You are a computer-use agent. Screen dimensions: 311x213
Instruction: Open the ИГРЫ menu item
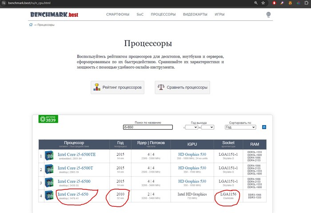pyautogui.click(x=219, y=14)
